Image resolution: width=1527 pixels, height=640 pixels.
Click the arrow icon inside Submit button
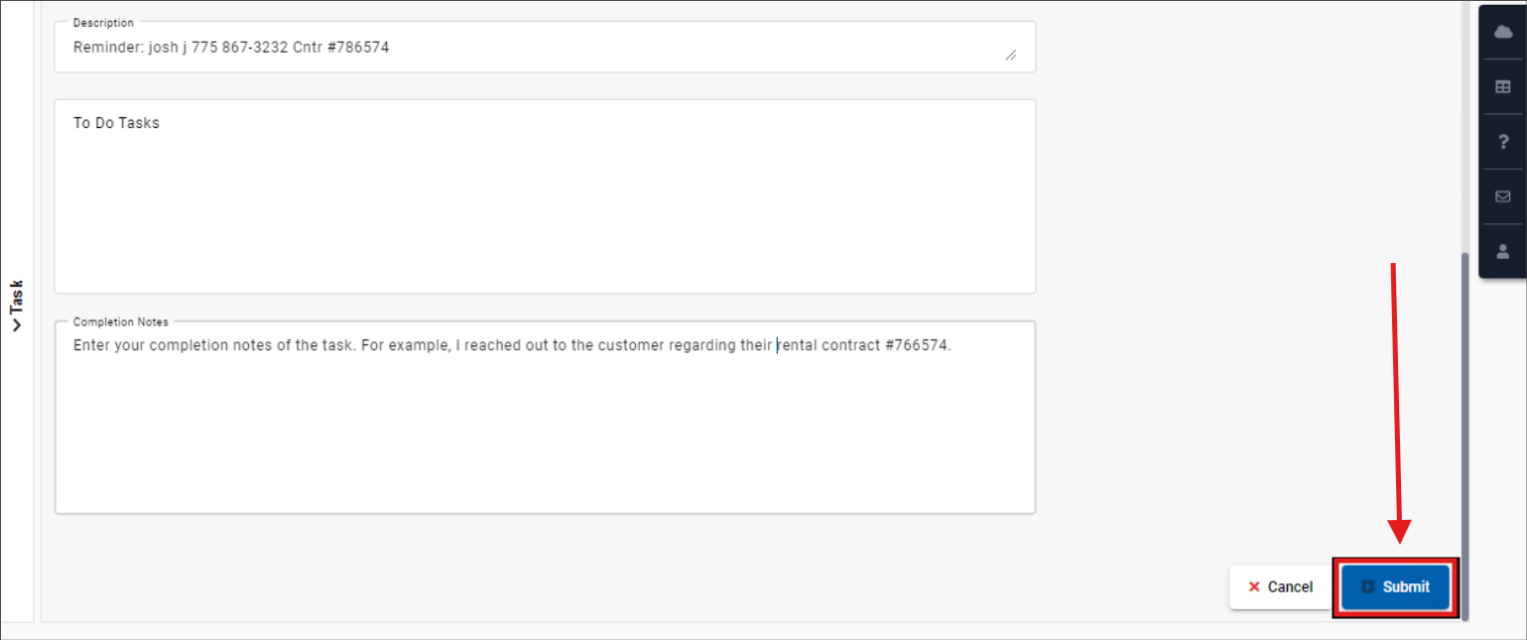1367,586
